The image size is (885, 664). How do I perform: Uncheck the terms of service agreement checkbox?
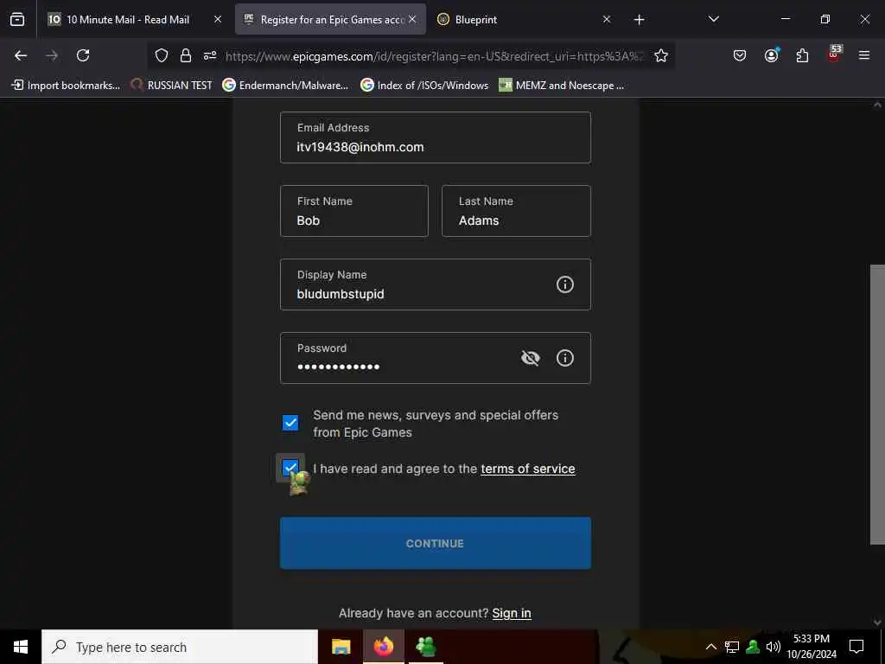[x=290, y=468]
